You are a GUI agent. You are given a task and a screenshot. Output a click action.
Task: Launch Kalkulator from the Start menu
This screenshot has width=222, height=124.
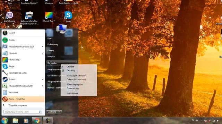[23, 92]
